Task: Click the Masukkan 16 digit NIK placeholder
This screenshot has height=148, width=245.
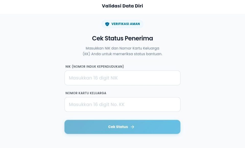Action: point(93,78)
